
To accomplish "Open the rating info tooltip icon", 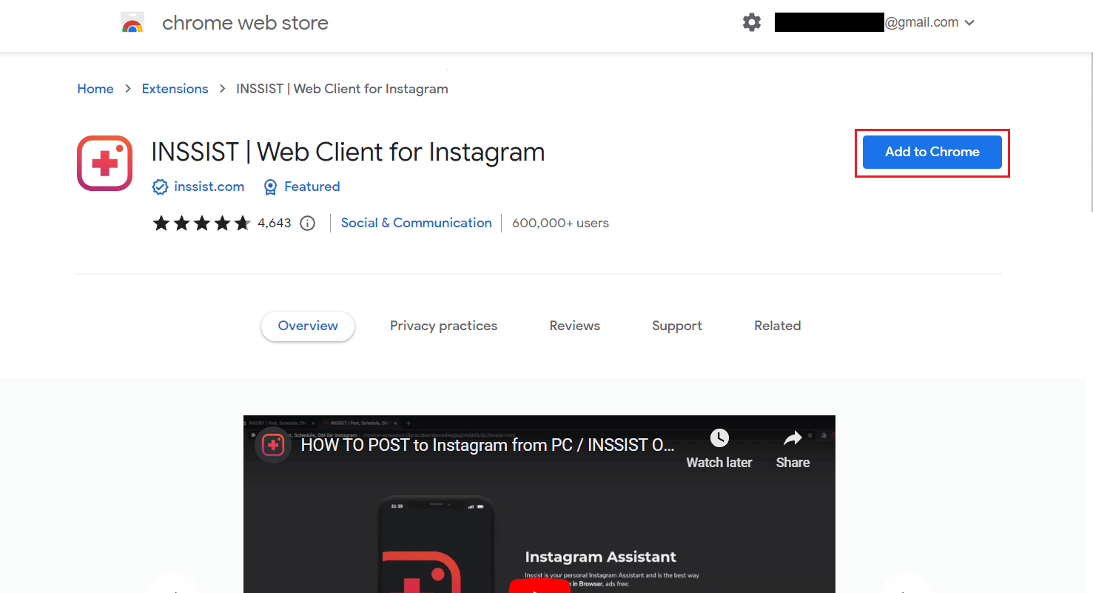I will [307, 223].
